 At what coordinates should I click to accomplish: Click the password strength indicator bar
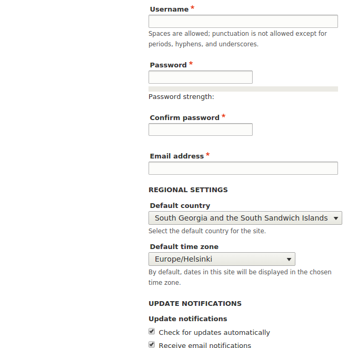(x=243, y=89)
